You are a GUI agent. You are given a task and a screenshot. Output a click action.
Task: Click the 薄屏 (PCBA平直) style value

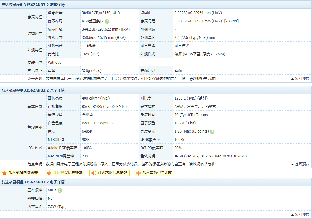point(200,54)
